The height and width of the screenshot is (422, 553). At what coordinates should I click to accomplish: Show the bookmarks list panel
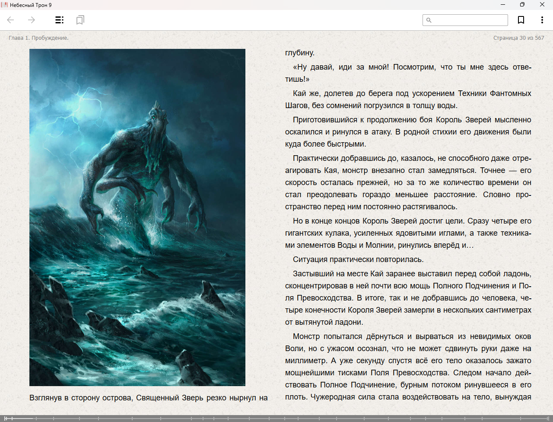pyautogui.click(x=80, y=20)
